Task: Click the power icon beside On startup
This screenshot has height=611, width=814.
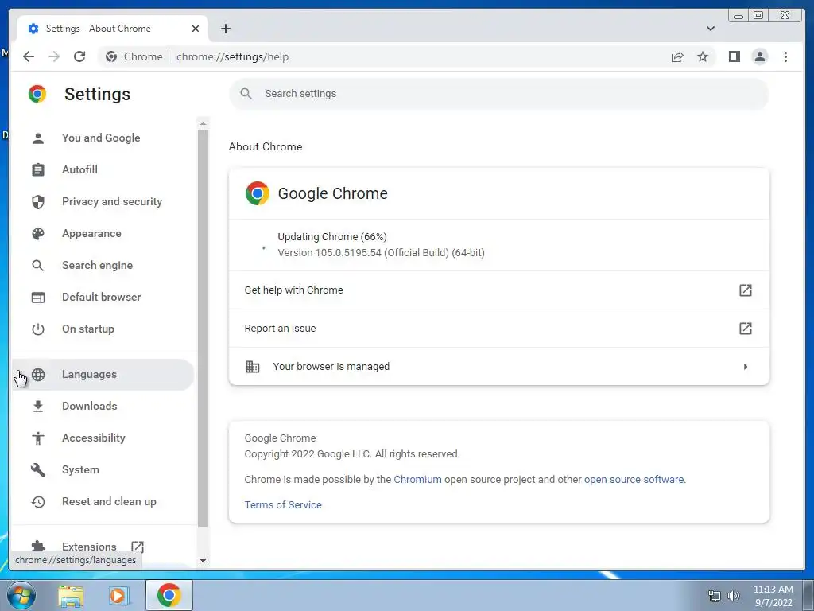Action: coord(38,329)
